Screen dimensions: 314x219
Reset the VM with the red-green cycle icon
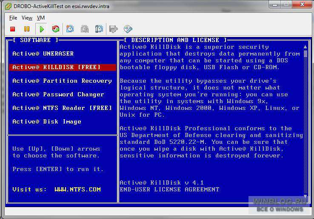pos(56,29)
